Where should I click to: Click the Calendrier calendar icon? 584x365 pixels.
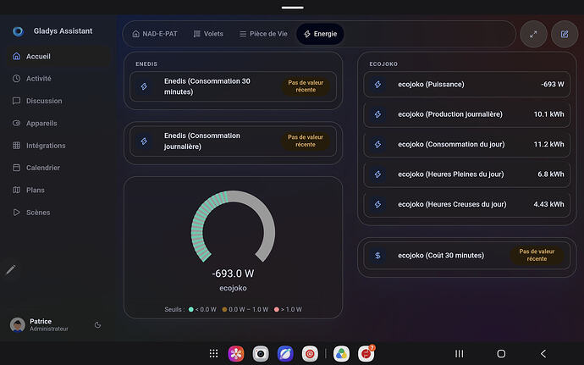click(16, 168)
